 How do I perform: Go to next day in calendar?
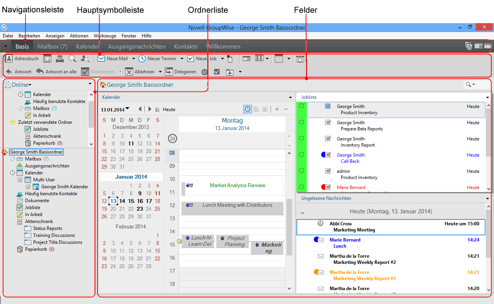[150, 109]
